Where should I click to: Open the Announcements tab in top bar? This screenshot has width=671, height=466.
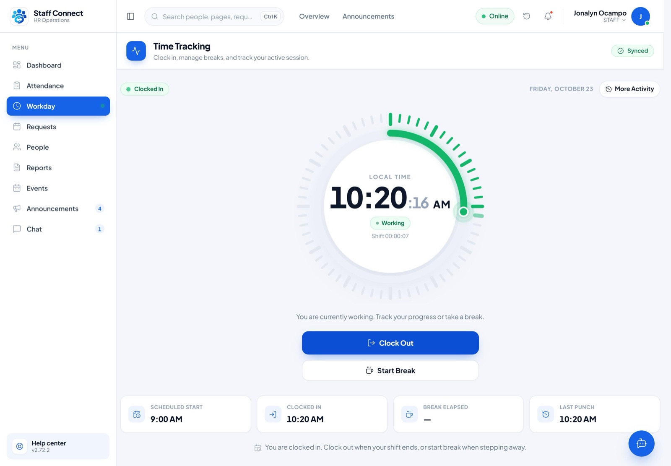[x=368, y=16]
